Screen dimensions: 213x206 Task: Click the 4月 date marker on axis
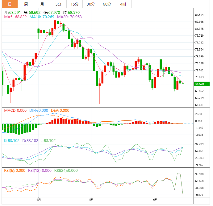38,200
